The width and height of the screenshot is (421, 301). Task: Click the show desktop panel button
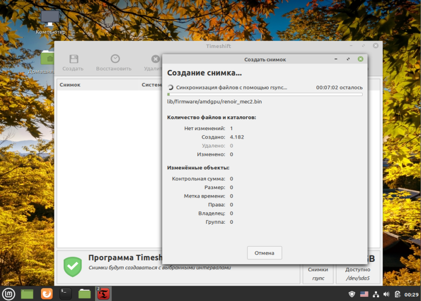(27, 294)
